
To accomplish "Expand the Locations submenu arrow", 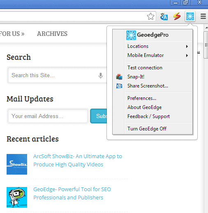I will pos(187,46).
